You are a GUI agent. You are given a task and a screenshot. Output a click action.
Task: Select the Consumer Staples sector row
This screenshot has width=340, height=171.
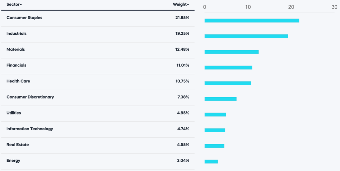[x=24, y=18]
